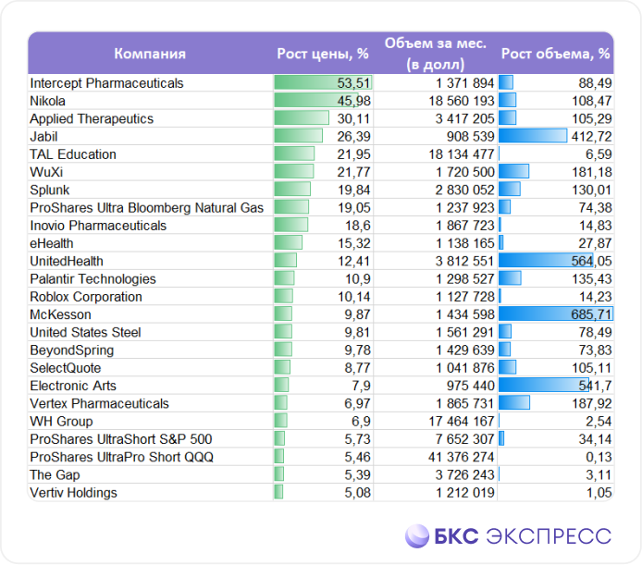Screen dimensions: 642x565
Task: Select the Inovio Pharmaceuticals company cell
Action: click(x=150, y=226)
